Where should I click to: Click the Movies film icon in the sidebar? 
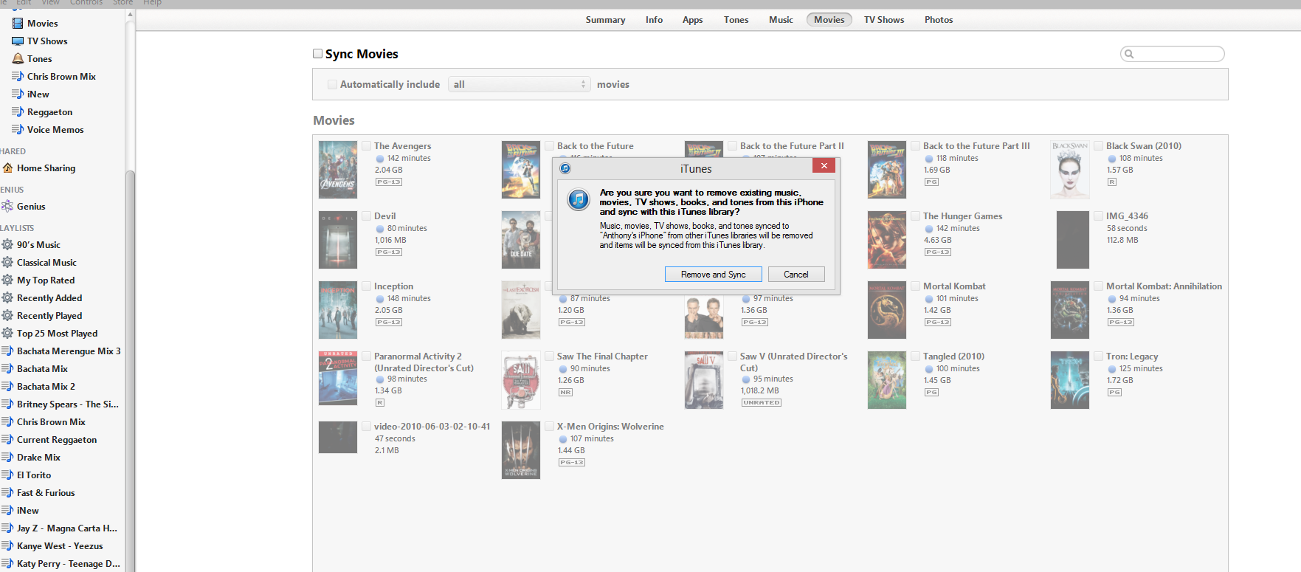coord(18,24)
